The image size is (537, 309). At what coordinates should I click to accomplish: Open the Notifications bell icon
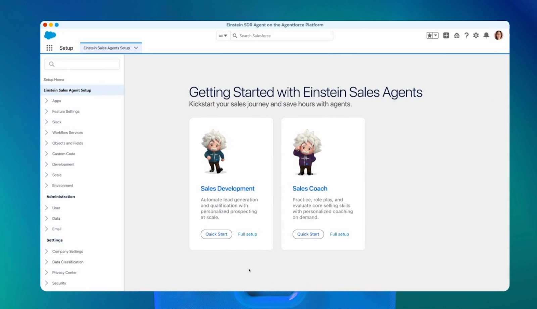[x=486, y=36]
